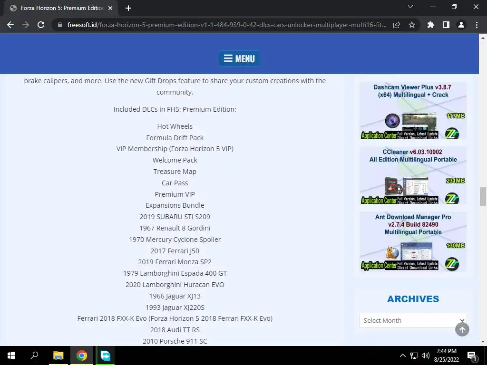Click the 'Treasure Map' line
Viewport: 487px width, 365px height.
tap(175, 171)
